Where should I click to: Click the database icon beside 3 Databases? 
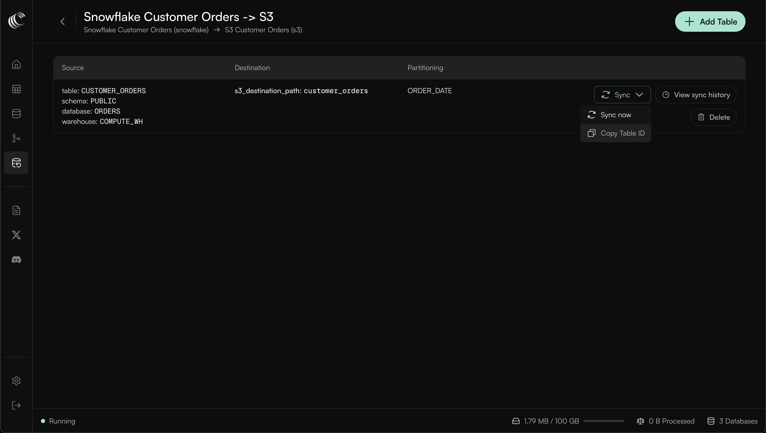[711, 421]
